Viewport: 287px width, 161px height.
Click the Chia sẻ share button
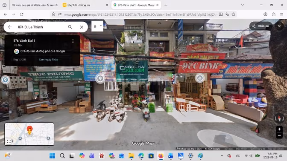tap(261, 26)
